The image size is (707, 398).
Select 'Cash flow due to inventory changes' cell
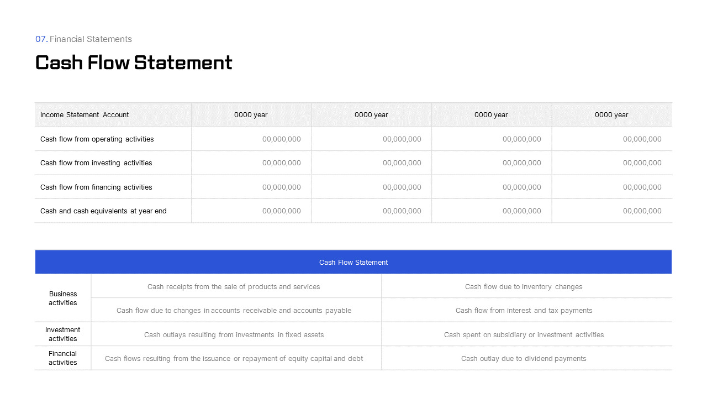(x=526, y=286)
